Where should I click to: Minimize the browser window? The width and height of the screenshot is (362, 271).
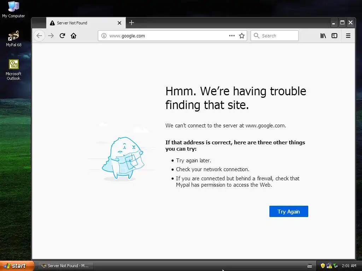[333, 23]
